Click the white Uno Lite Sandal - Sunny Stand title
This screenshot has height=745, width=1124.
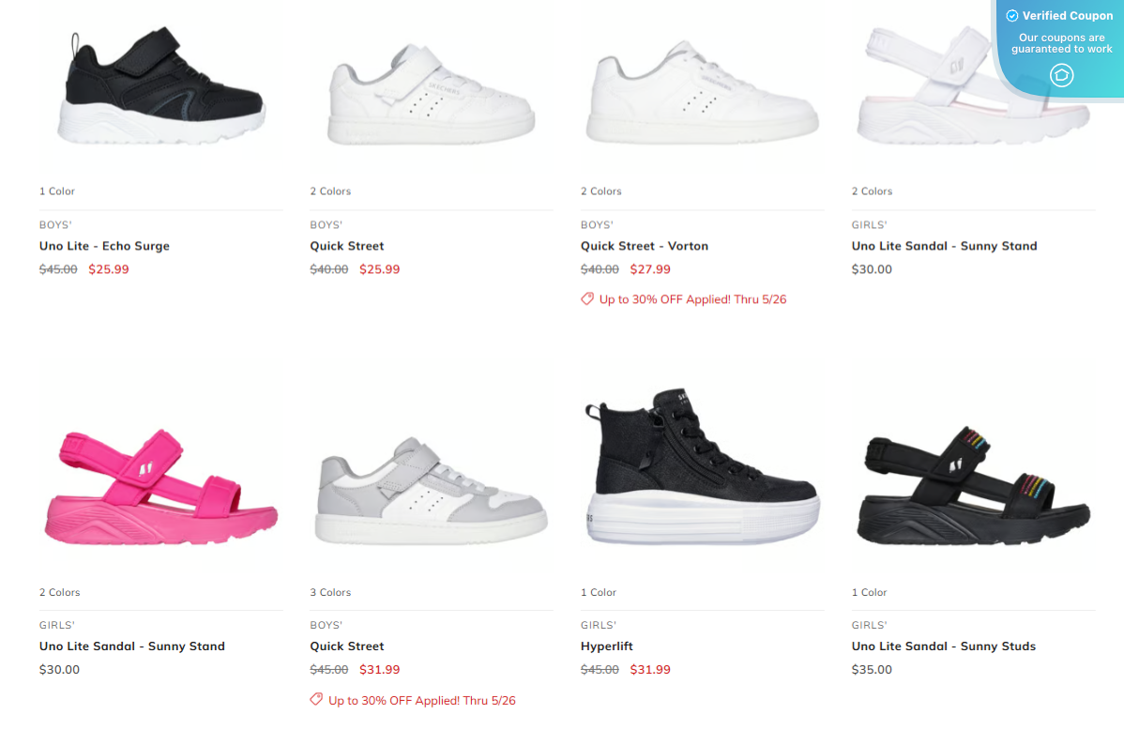944,246
